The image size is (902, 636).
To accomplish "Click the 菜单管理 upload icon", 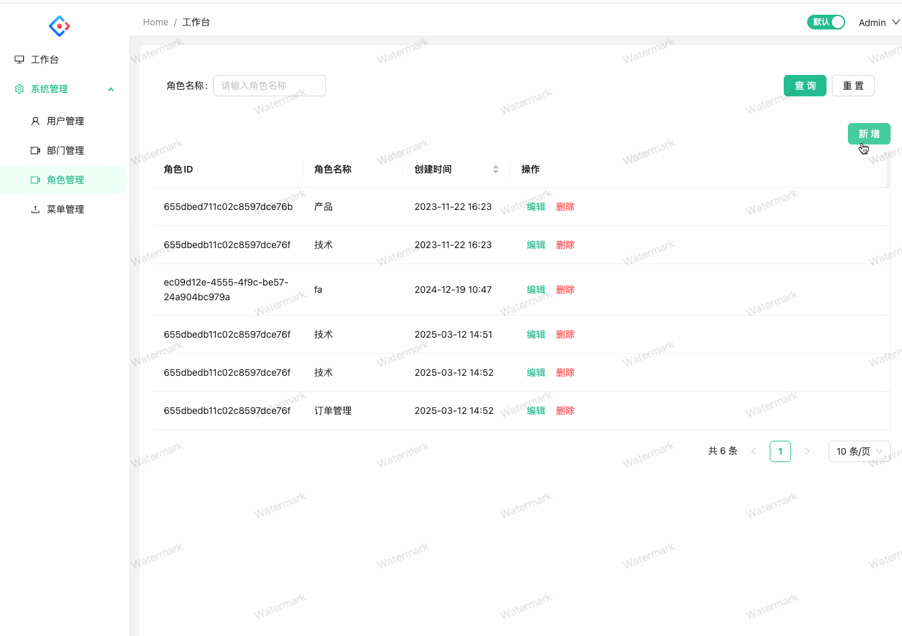I will [35, 209].
